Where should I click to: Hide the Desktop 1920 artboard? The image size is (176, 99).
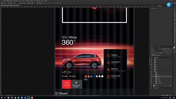[151, 57]
